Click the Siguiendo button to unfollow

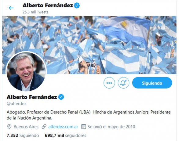coord(152,83)
